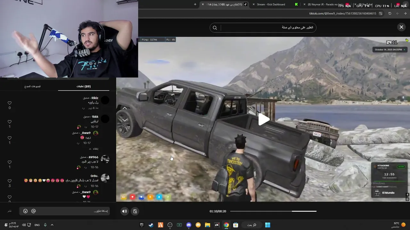Open the weather widget showing 32°C

pyautogui.click(x=398, y=225)
